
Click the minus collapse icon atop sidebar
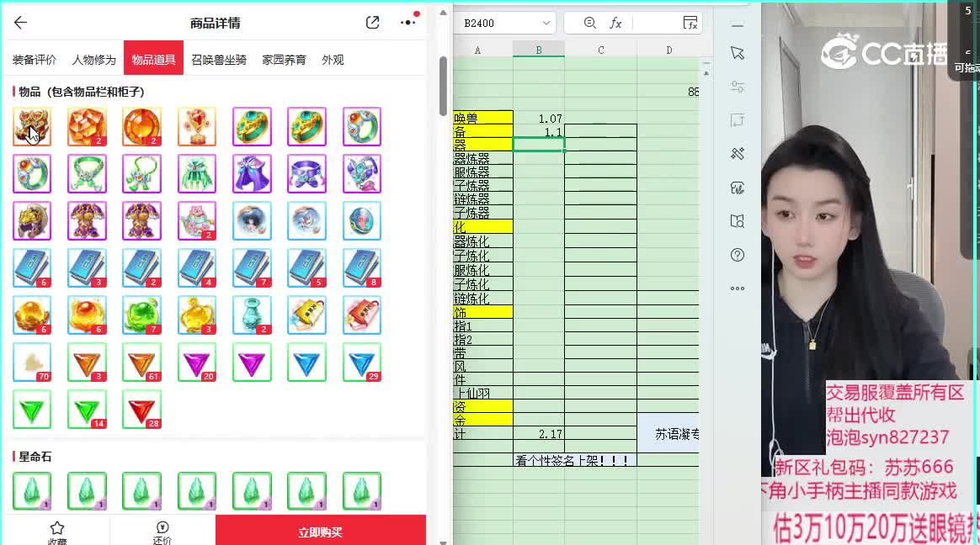pyautogui.click(x=738, y=25)
